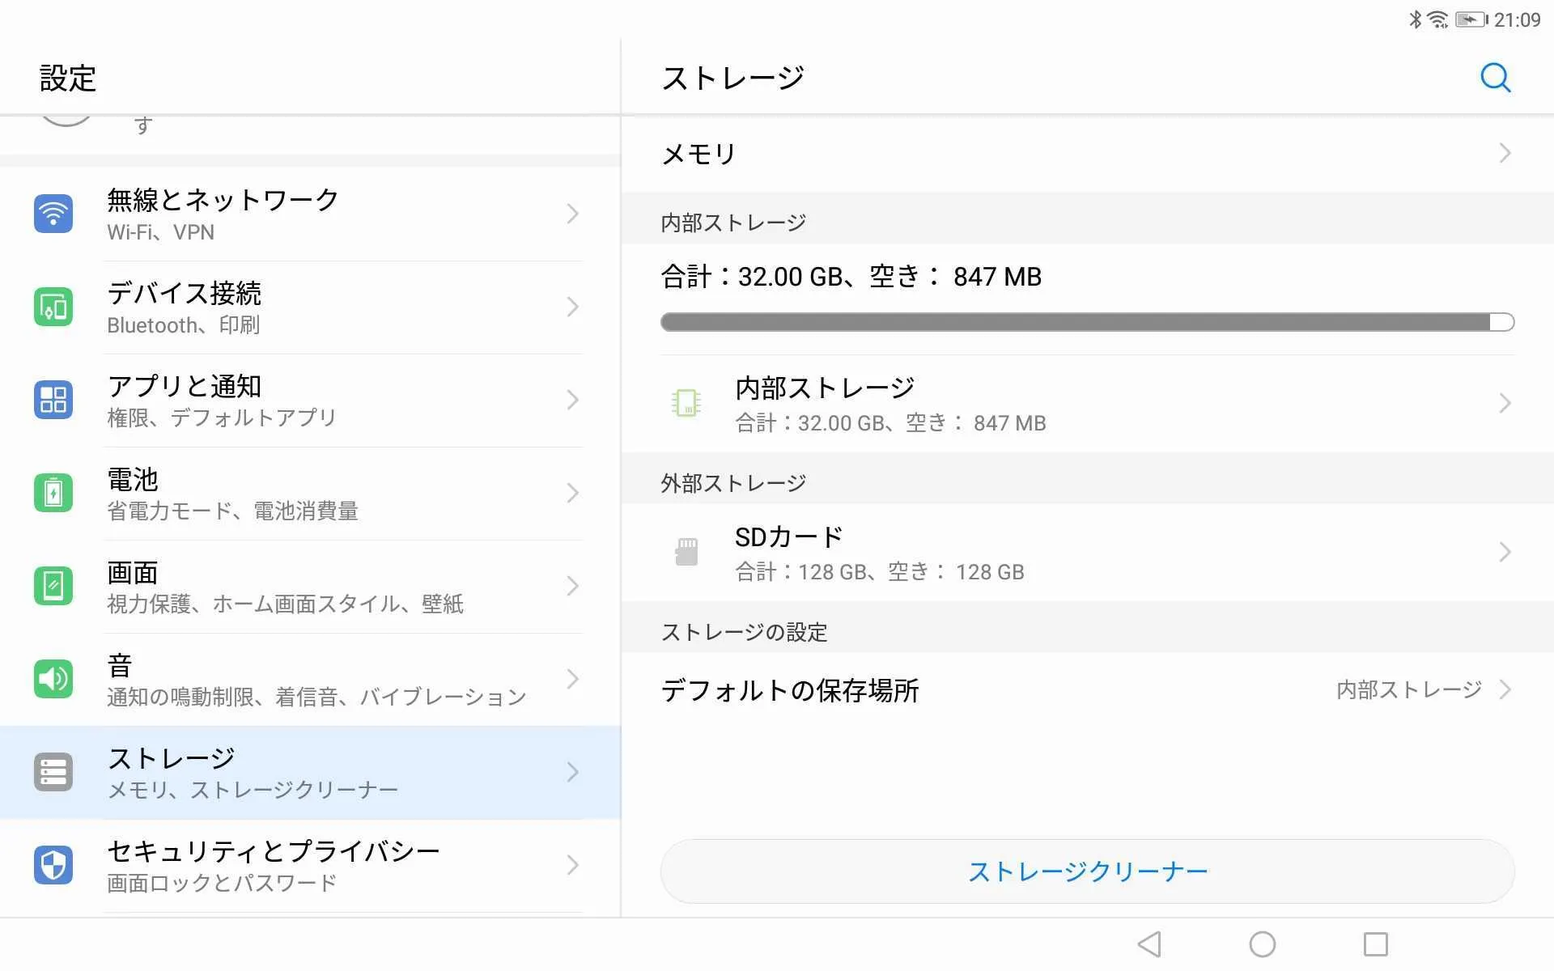Tap the device connection icon
Screen dimensions: 1554x971
pyautogui.click(x=53, y=307)
